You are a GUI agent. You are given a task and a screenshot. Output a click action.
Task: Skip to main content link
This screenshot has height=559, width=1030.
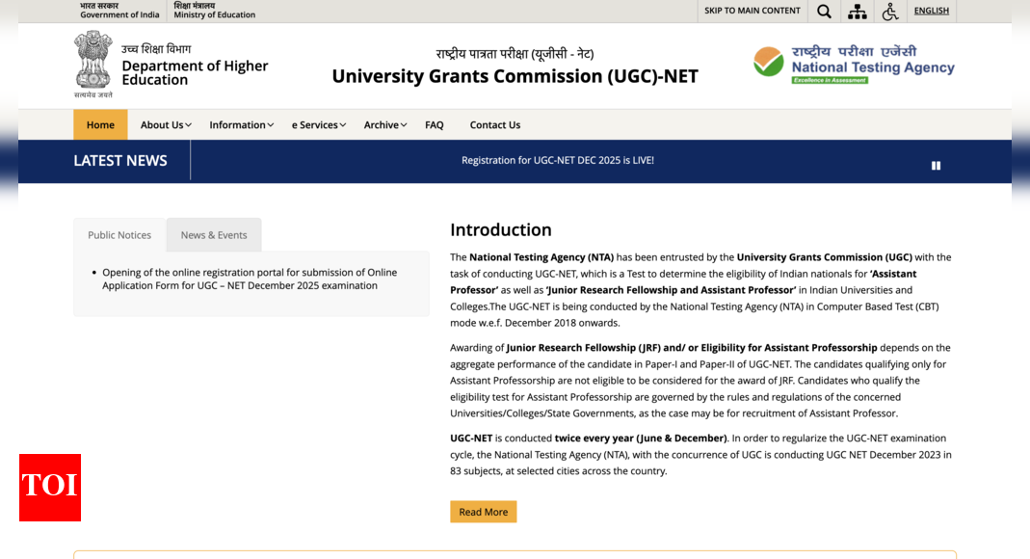coord(753,11)
